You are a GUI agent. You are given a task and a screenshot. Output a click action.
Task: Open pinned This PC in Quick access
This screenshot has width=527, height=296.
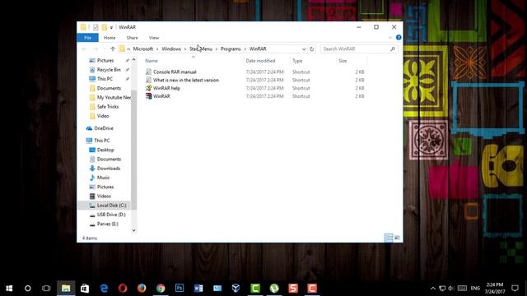pyautogui.click(x=105, y=79)
